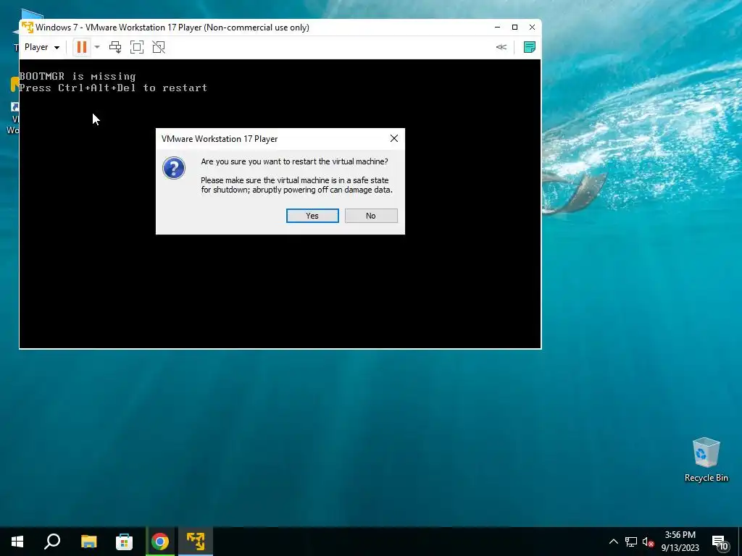
Task: Expand the power options dropdown arrow
Action: click(x=97, y=47)
